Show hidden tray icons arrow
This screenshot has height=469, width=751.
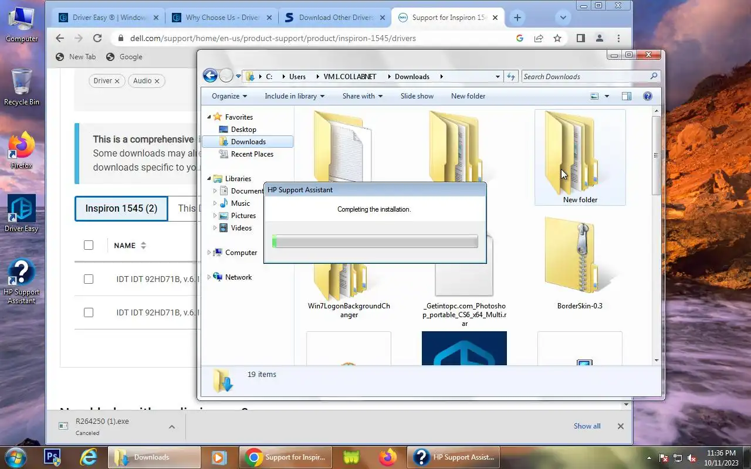pyautogui.click(x=649, y=458)
